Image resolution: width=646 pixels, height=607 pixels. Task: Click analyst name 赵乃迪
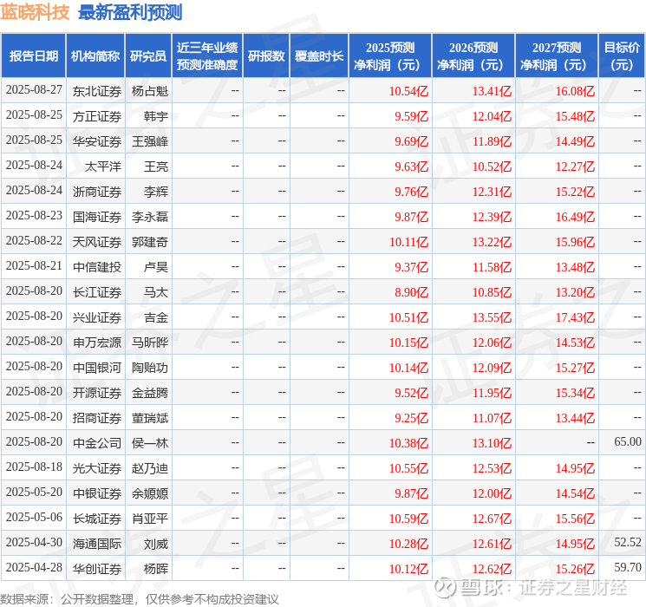[x=150, y=468]
